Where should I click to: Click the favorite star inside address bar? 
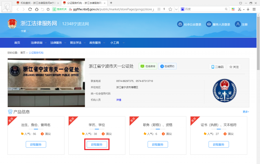click(170, 9)
